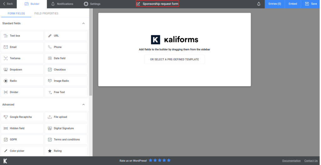
Task: Add a Text box field
Action: [x=22, y=36]
